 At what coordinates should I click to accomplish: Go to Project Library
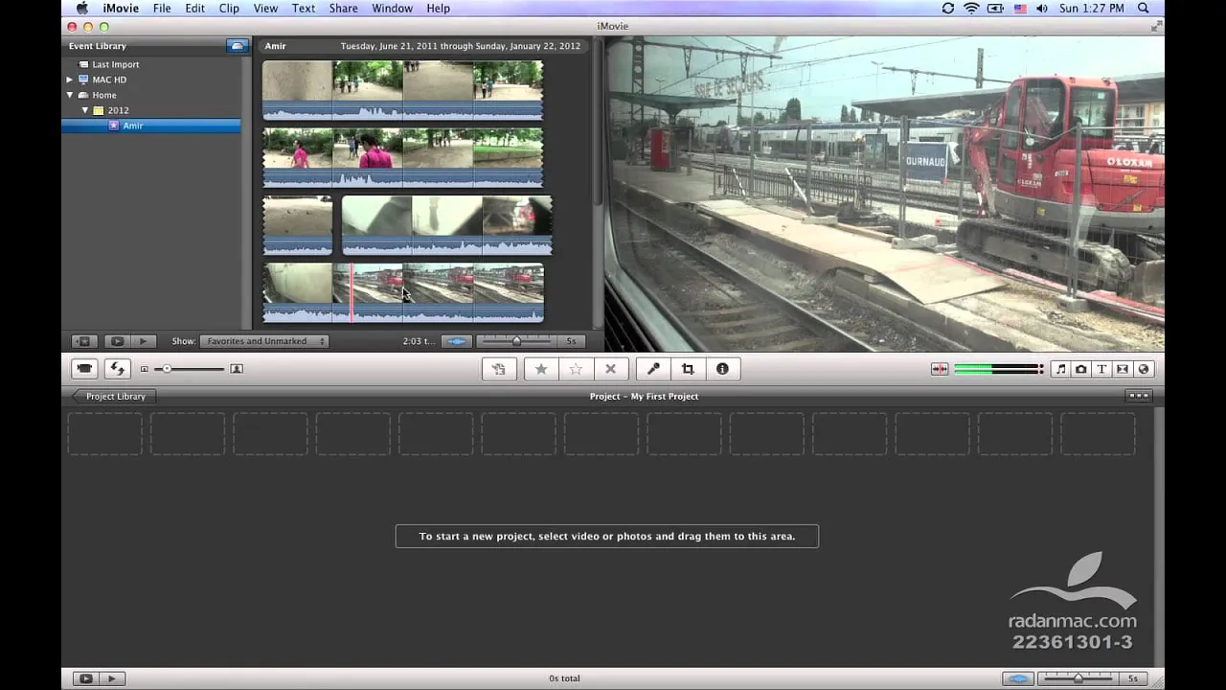[114, 396]
